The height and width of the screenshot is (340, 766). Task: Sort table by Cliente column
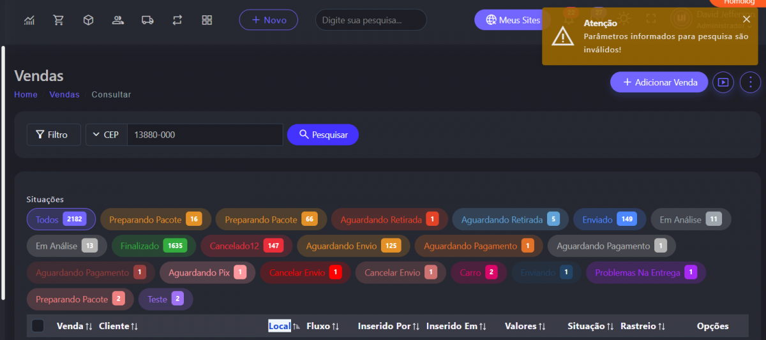pyautogui.click(x=118, y=326)
